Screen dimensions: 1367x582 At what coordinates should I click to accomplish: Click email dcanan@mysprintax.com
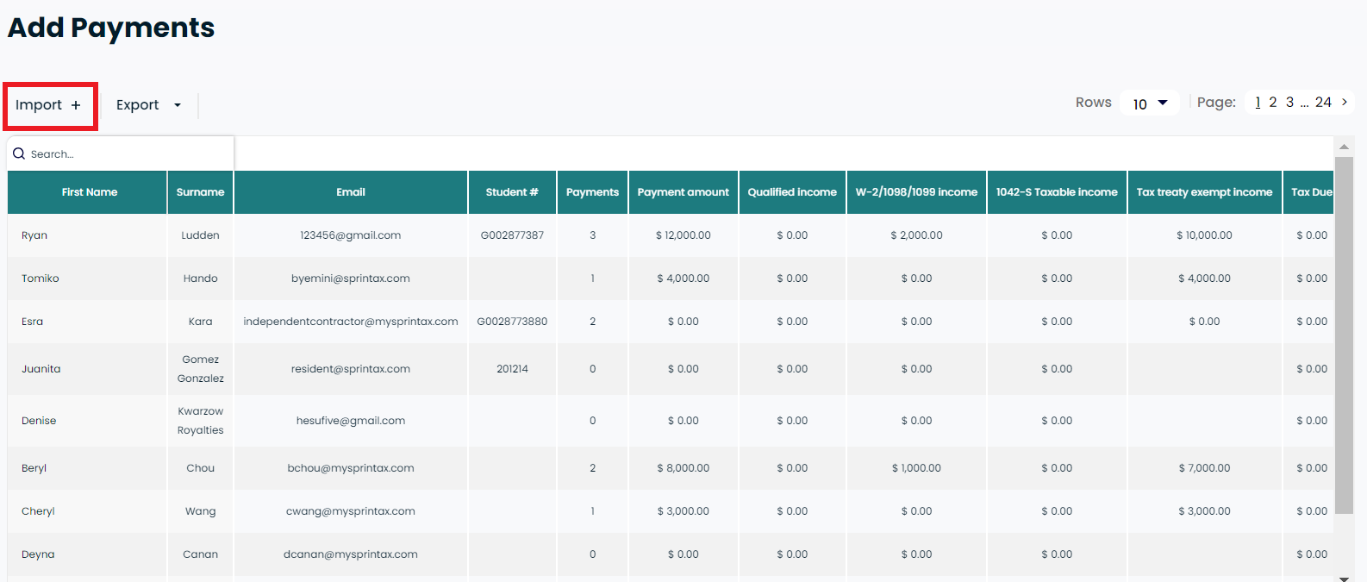point(351,554)
